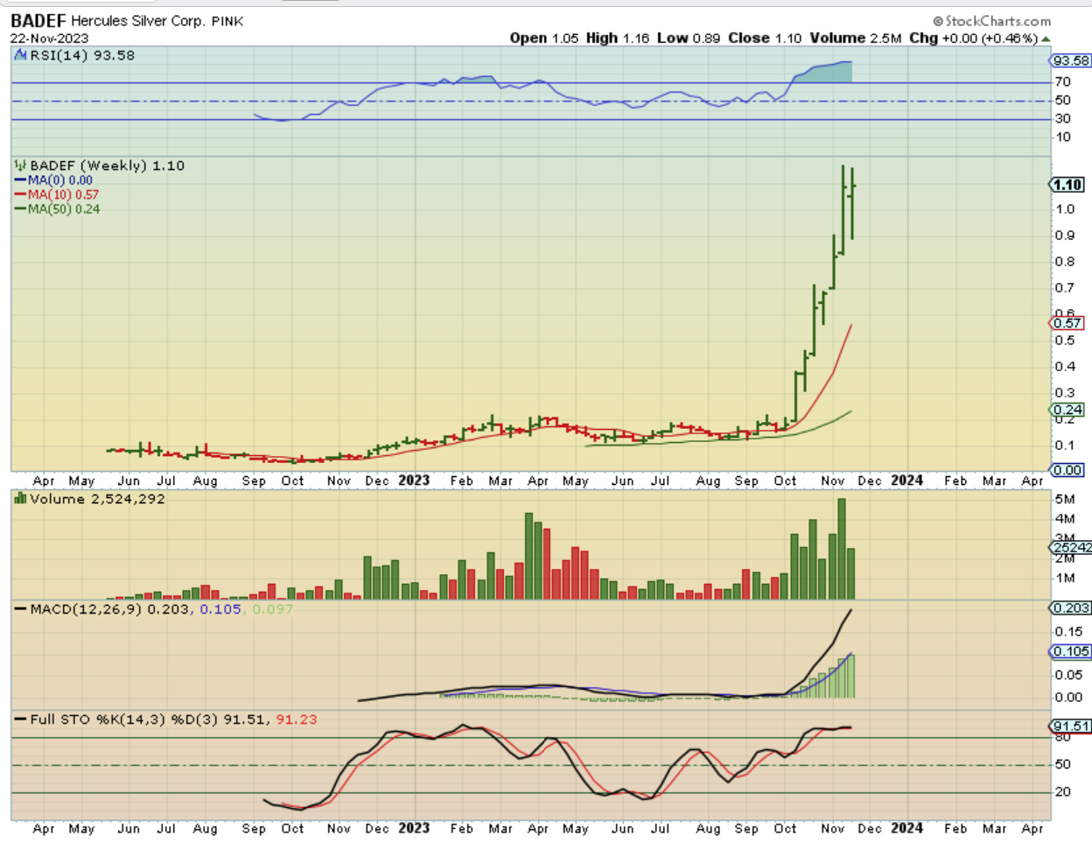Click the BADEF (Weekly) 1.10 legend label
The width and height of the screenshot is (1092, 843).
(108, 165)
